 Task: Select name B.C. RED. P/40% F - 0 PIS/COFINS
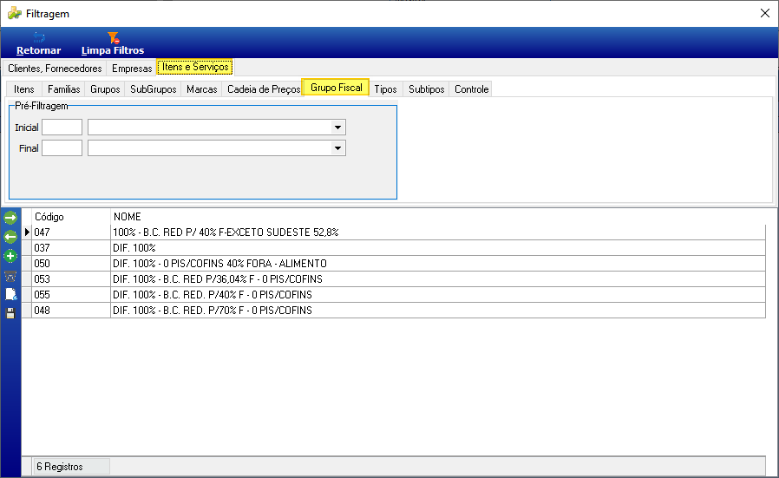tap(438, 295)
